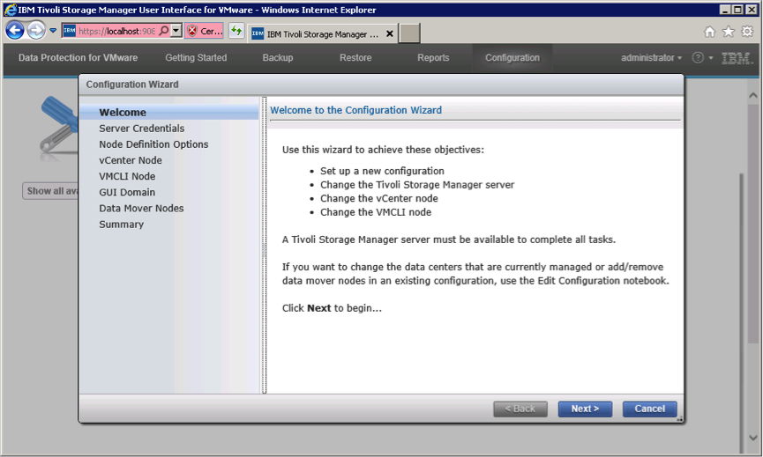Image resolution: width=763 pixels, height=457 pixels.
Task: Click the page scrollbar up arrow
Action: pyautogui.click(x=752, y=96)
